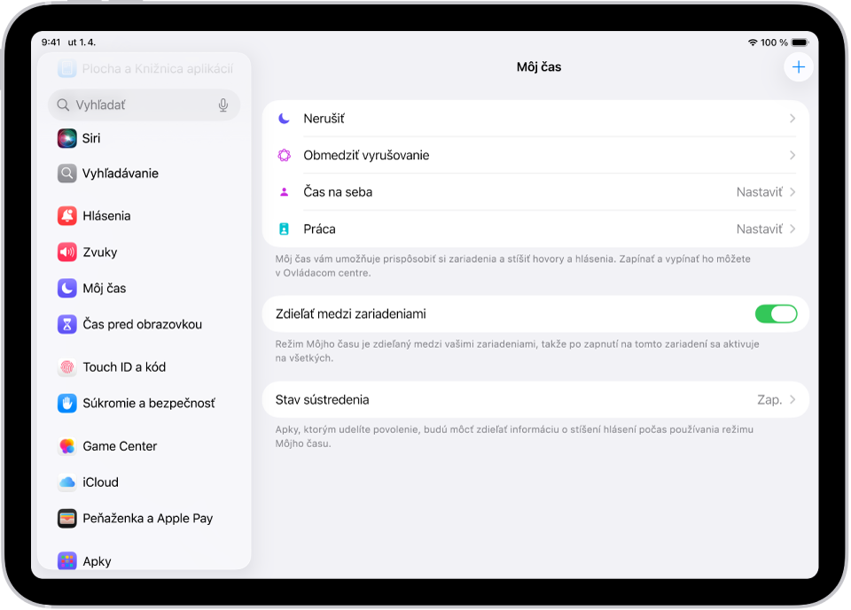Tap the Práca badge icon
Image resolution: width=851 pixels, height=610 pixels.
pyautogui.click(x=284, y=228)
